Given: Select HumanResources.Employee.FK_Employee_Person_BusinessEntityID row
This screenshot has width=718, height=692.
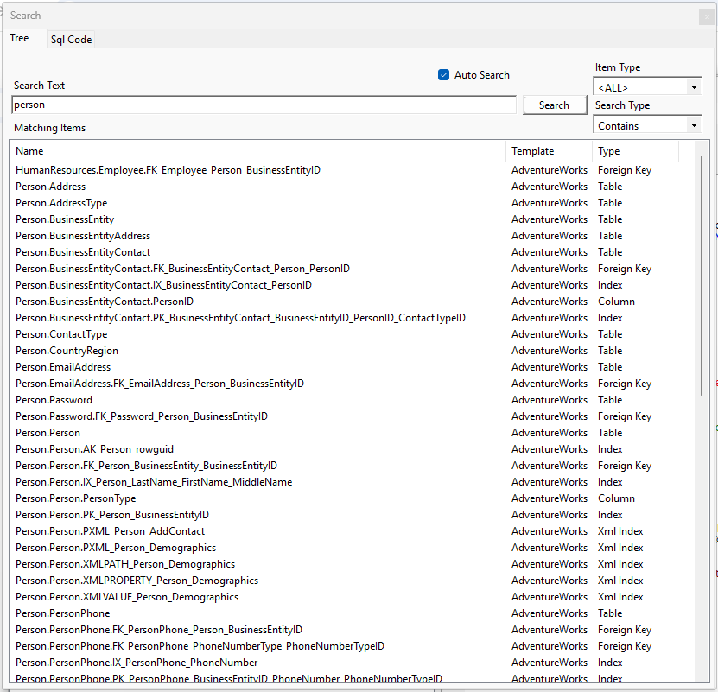Looking at the screenshot, I should point(168,170).
